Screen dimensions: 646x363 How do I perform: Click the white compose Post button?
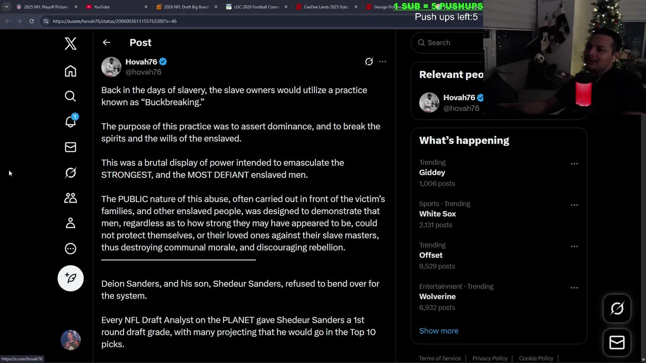[71, 278]
